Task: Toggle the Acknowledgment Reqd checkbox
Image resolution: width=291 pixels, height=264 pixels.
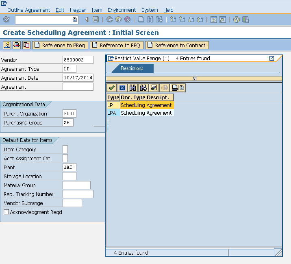Action: (x=7, y=212)
